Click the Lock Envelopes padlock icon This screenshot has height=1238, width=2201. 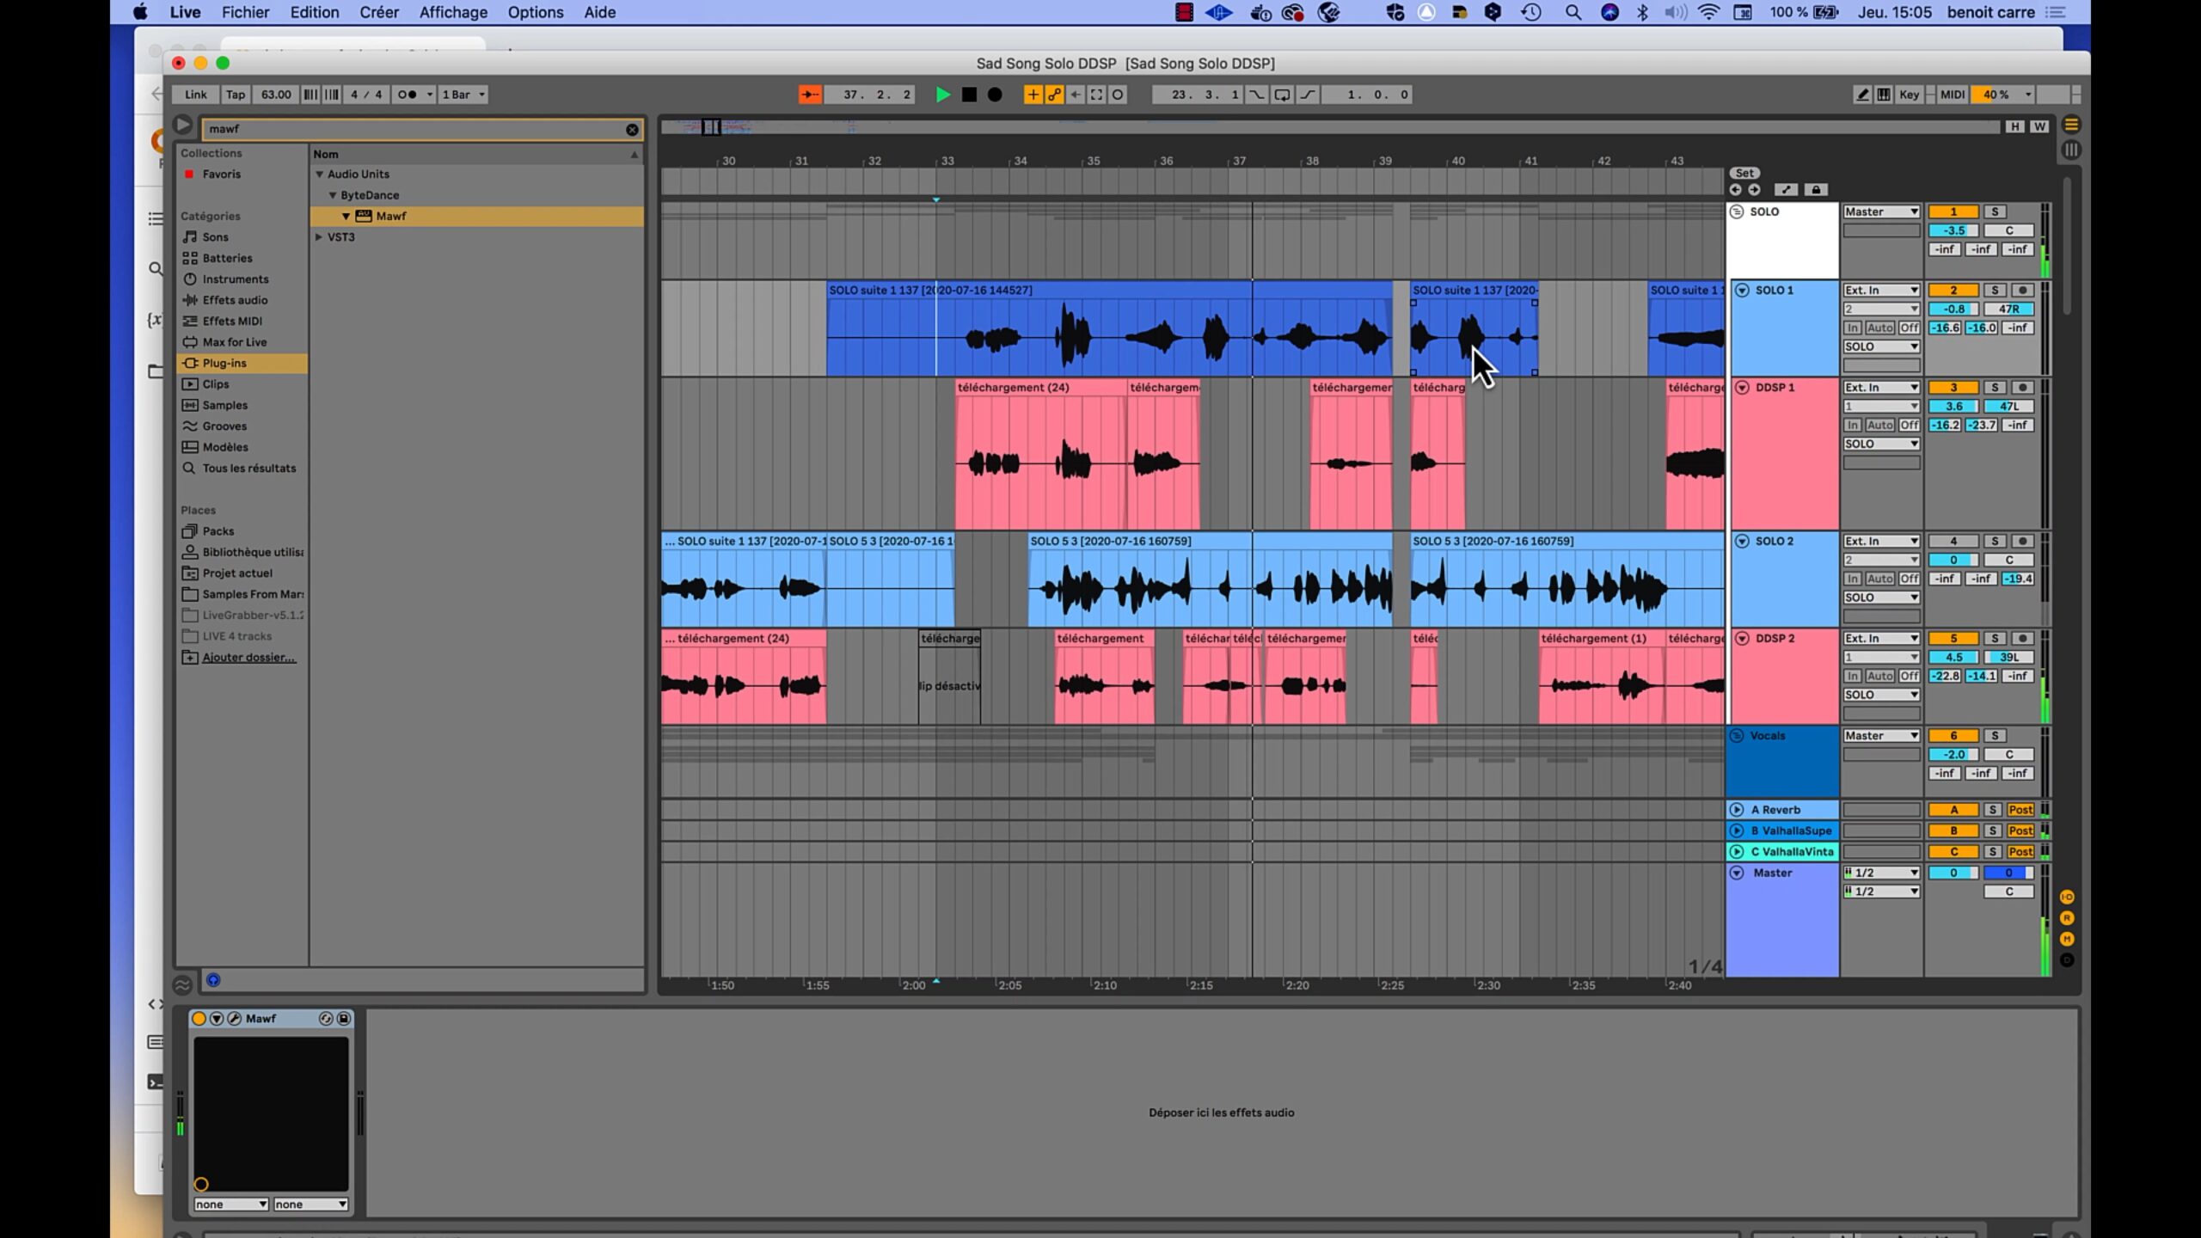coord(1815,190)
